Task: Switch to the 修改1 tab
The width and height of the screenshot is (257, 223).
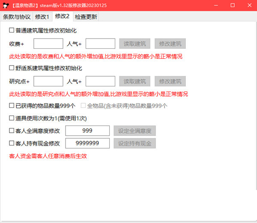Action: point(42,17)
